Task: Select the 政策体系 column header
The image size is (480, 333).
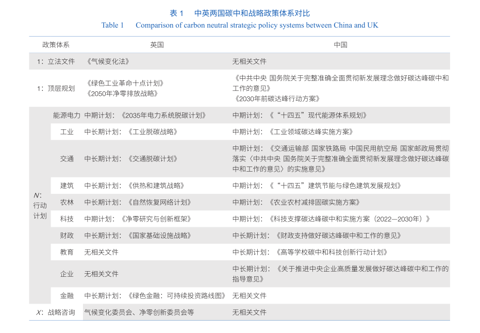Action: pyautogui.click(x=56, y=45)
